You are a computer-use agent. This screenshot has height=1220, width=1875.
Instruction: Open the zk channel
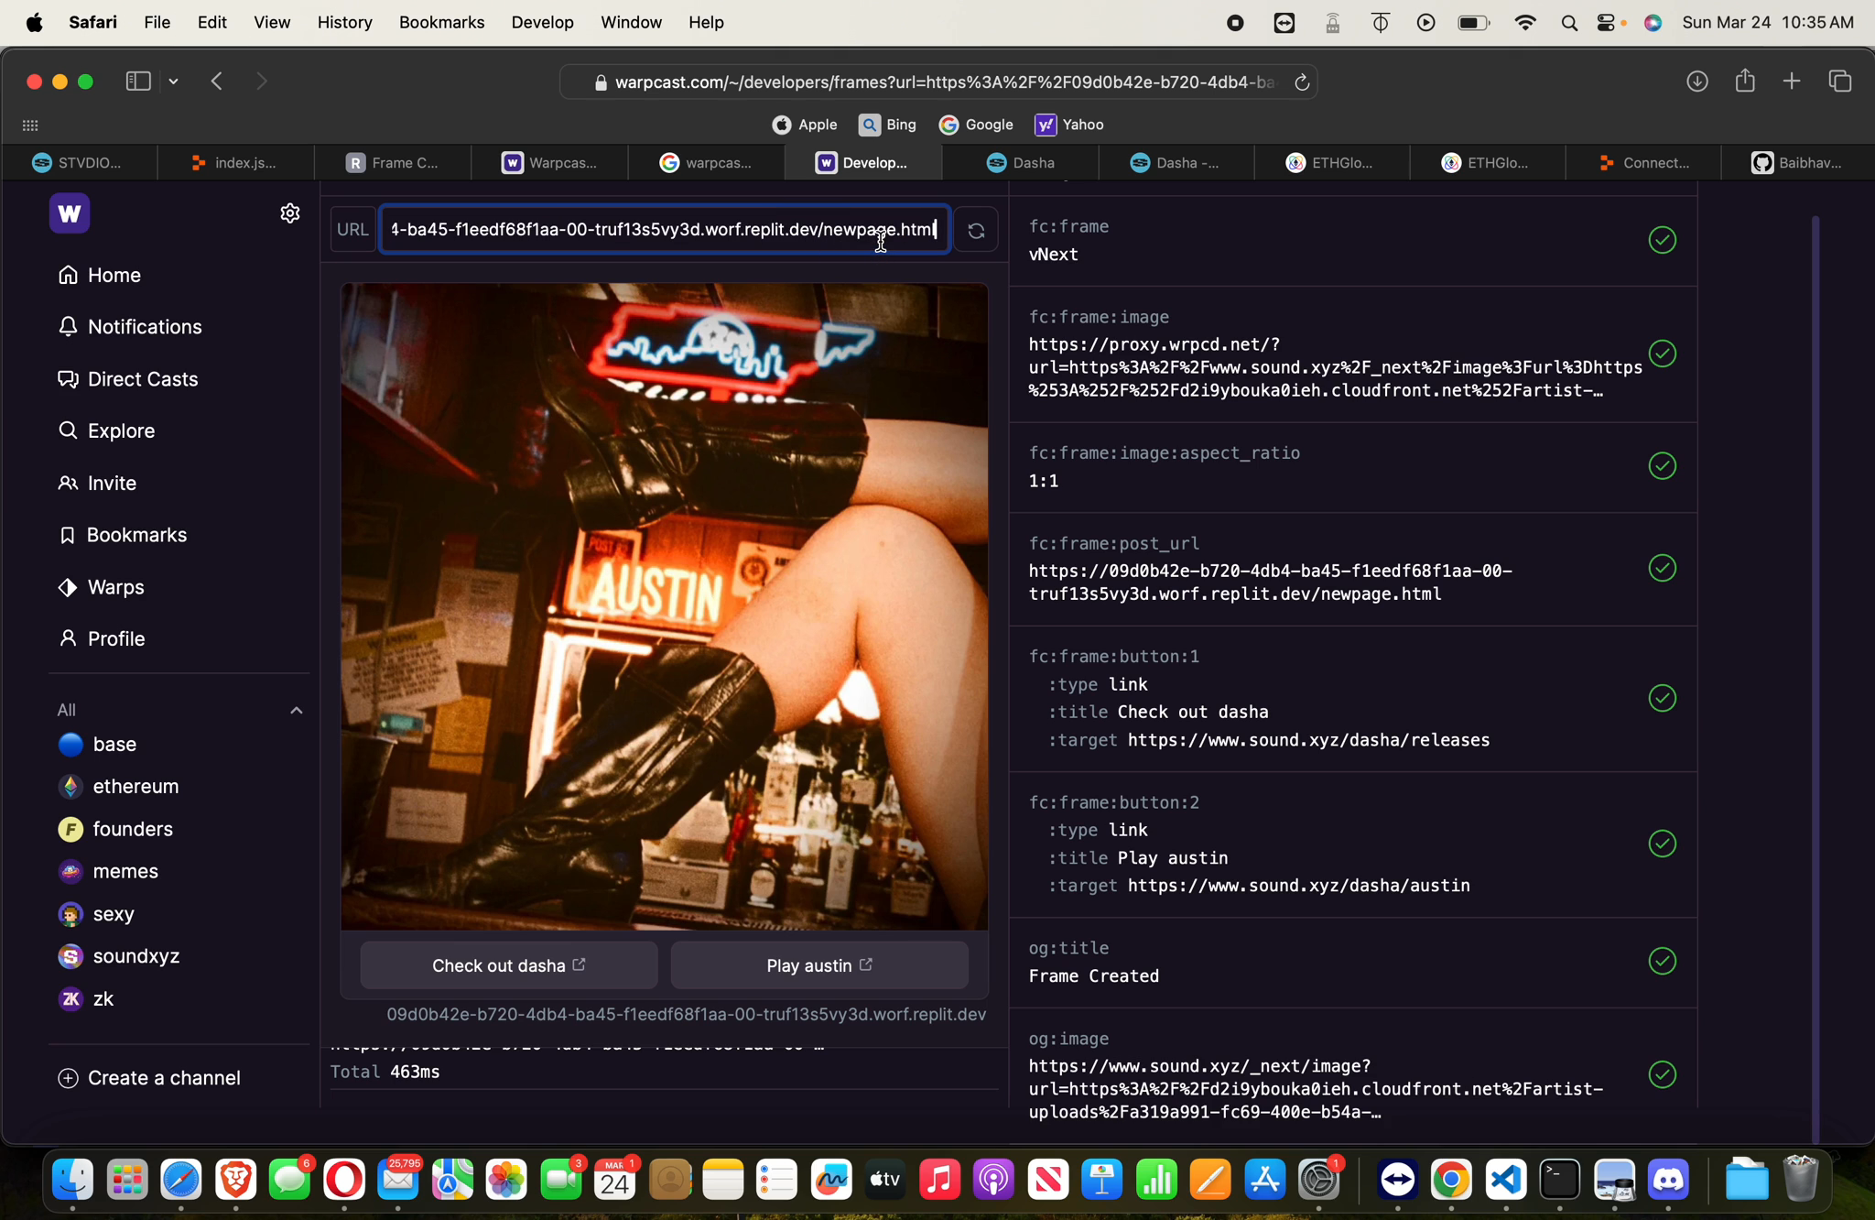85,998
